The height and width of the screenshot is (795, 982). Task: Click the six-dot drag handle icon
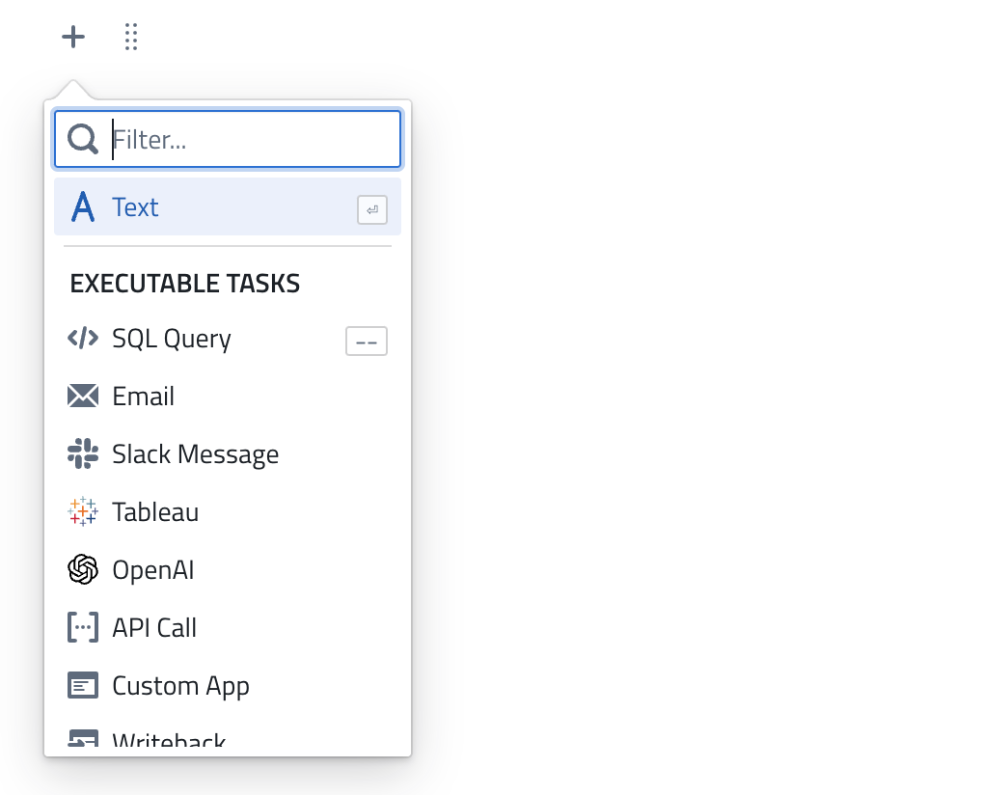pos(132,38)
